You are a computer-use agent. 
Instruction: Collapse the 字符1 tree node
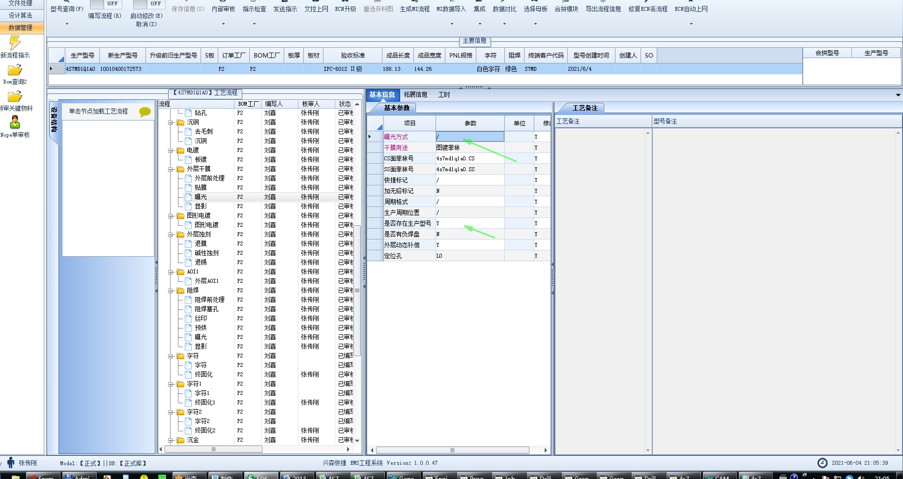171,384
